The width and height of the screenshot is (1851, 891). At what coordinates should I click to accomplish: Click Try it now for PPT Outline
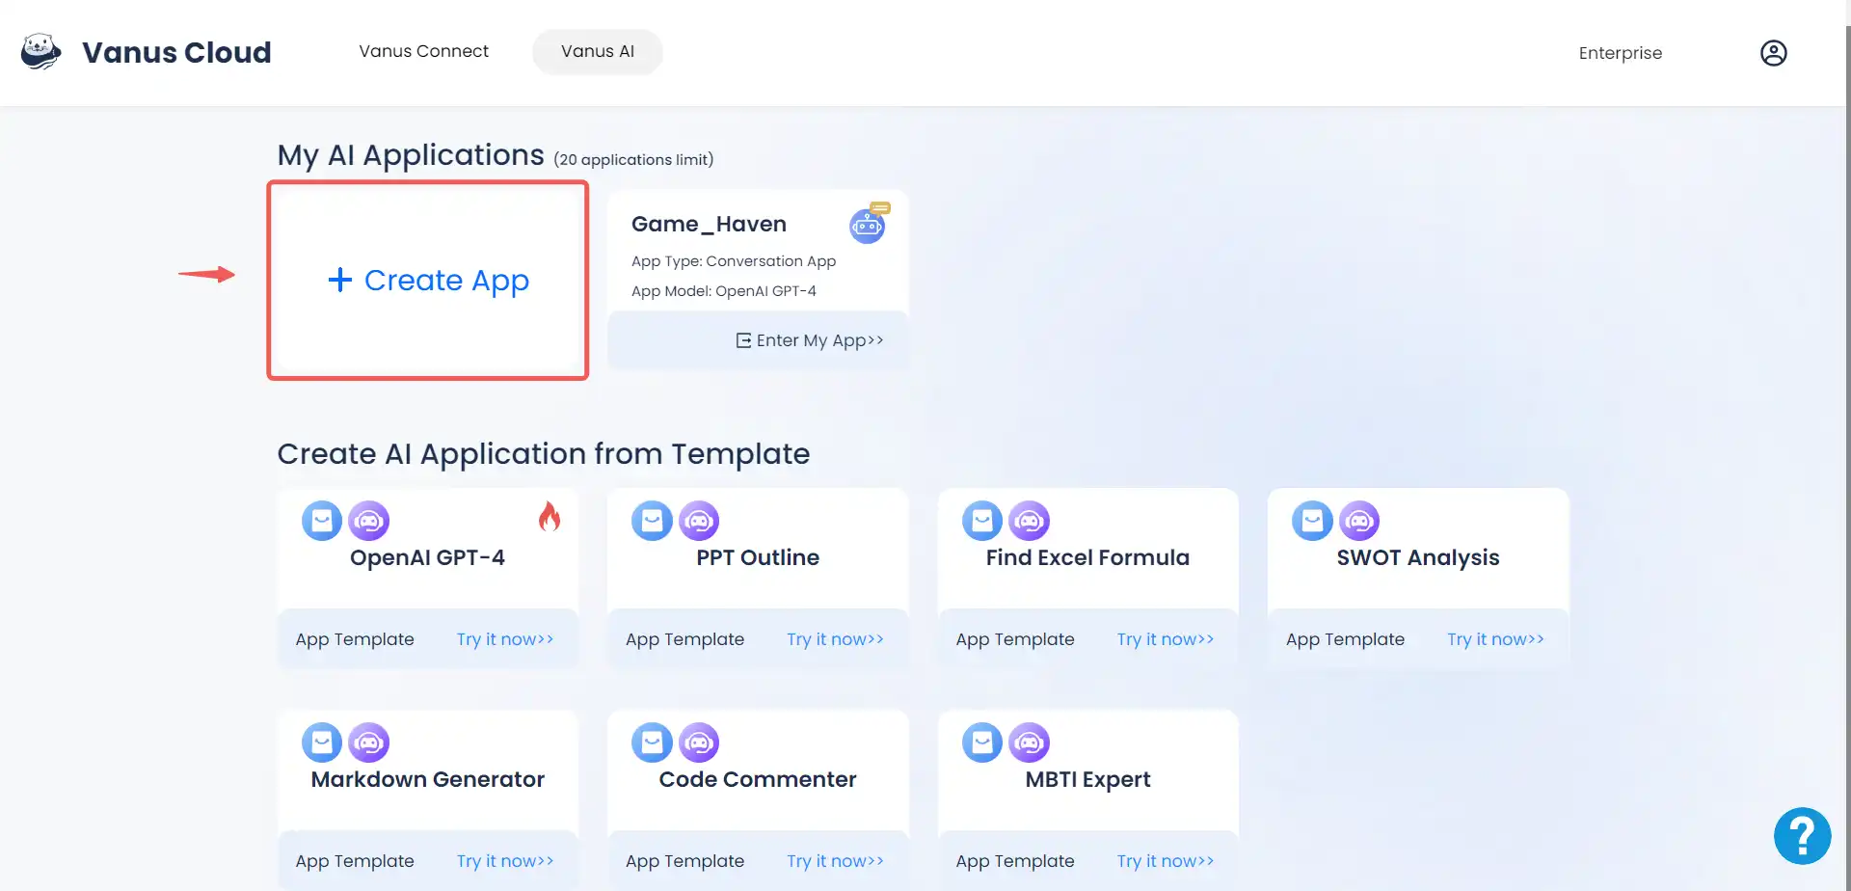coord(835,639)
